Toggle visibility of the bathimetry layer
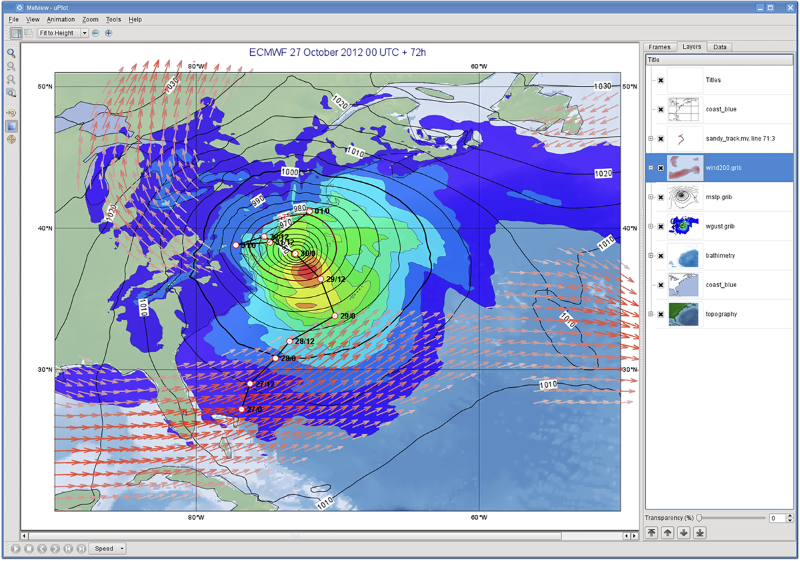This screenshot has width=800, height=561. pyautogui.click(x=661, y=256)
